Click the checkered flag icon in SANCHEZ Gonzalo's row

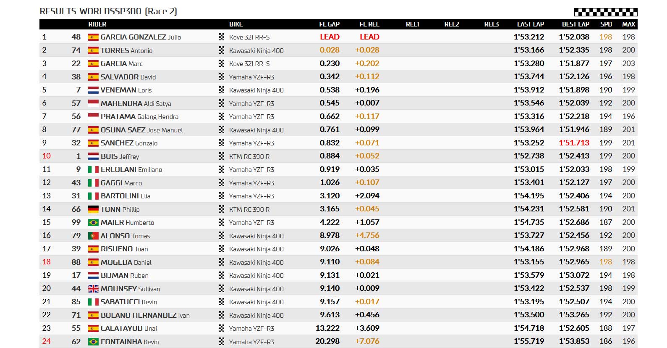(222, 143)
